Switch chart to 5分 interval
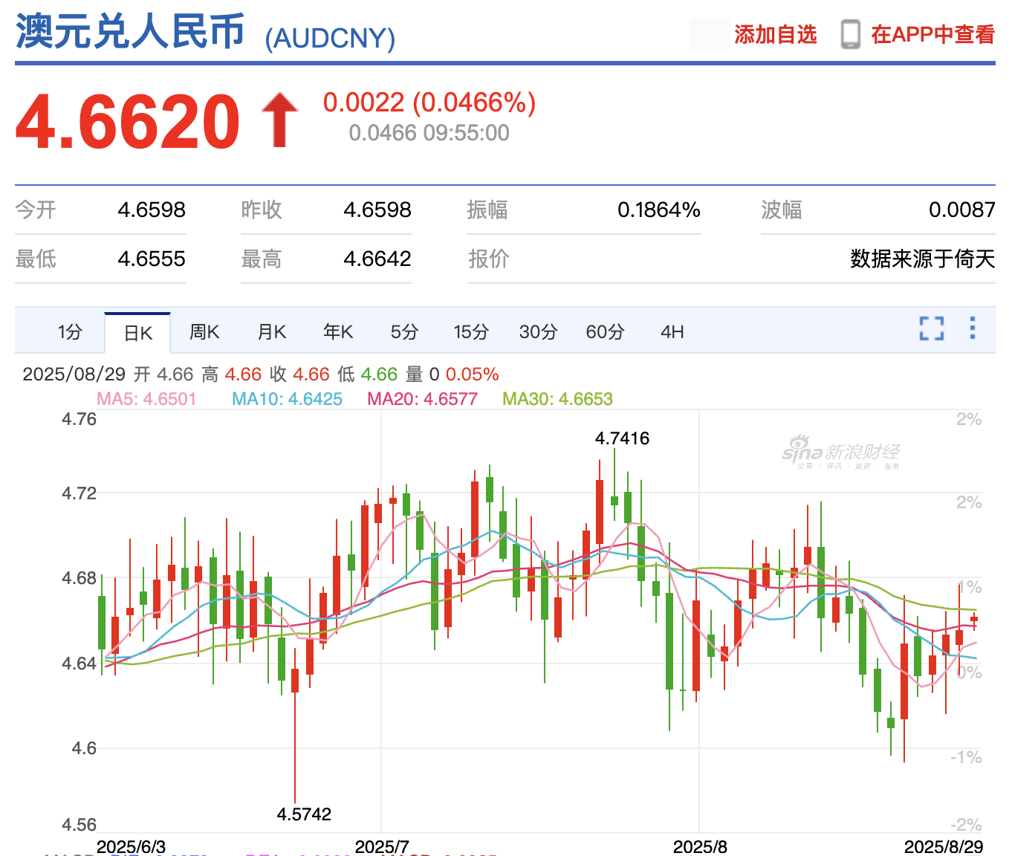Viewport: 1012px width, 856px height. click(404, 331)
